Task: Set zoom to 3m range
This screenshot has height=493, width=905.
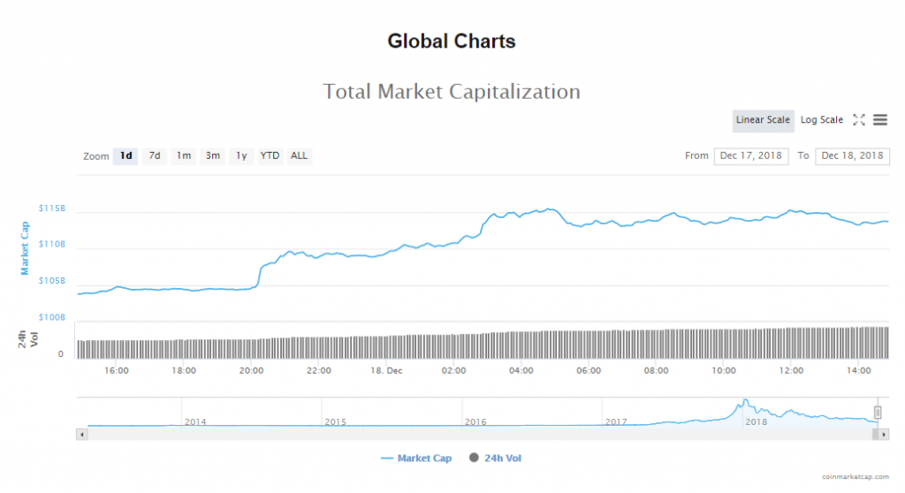Action: [x=212, y=156]
